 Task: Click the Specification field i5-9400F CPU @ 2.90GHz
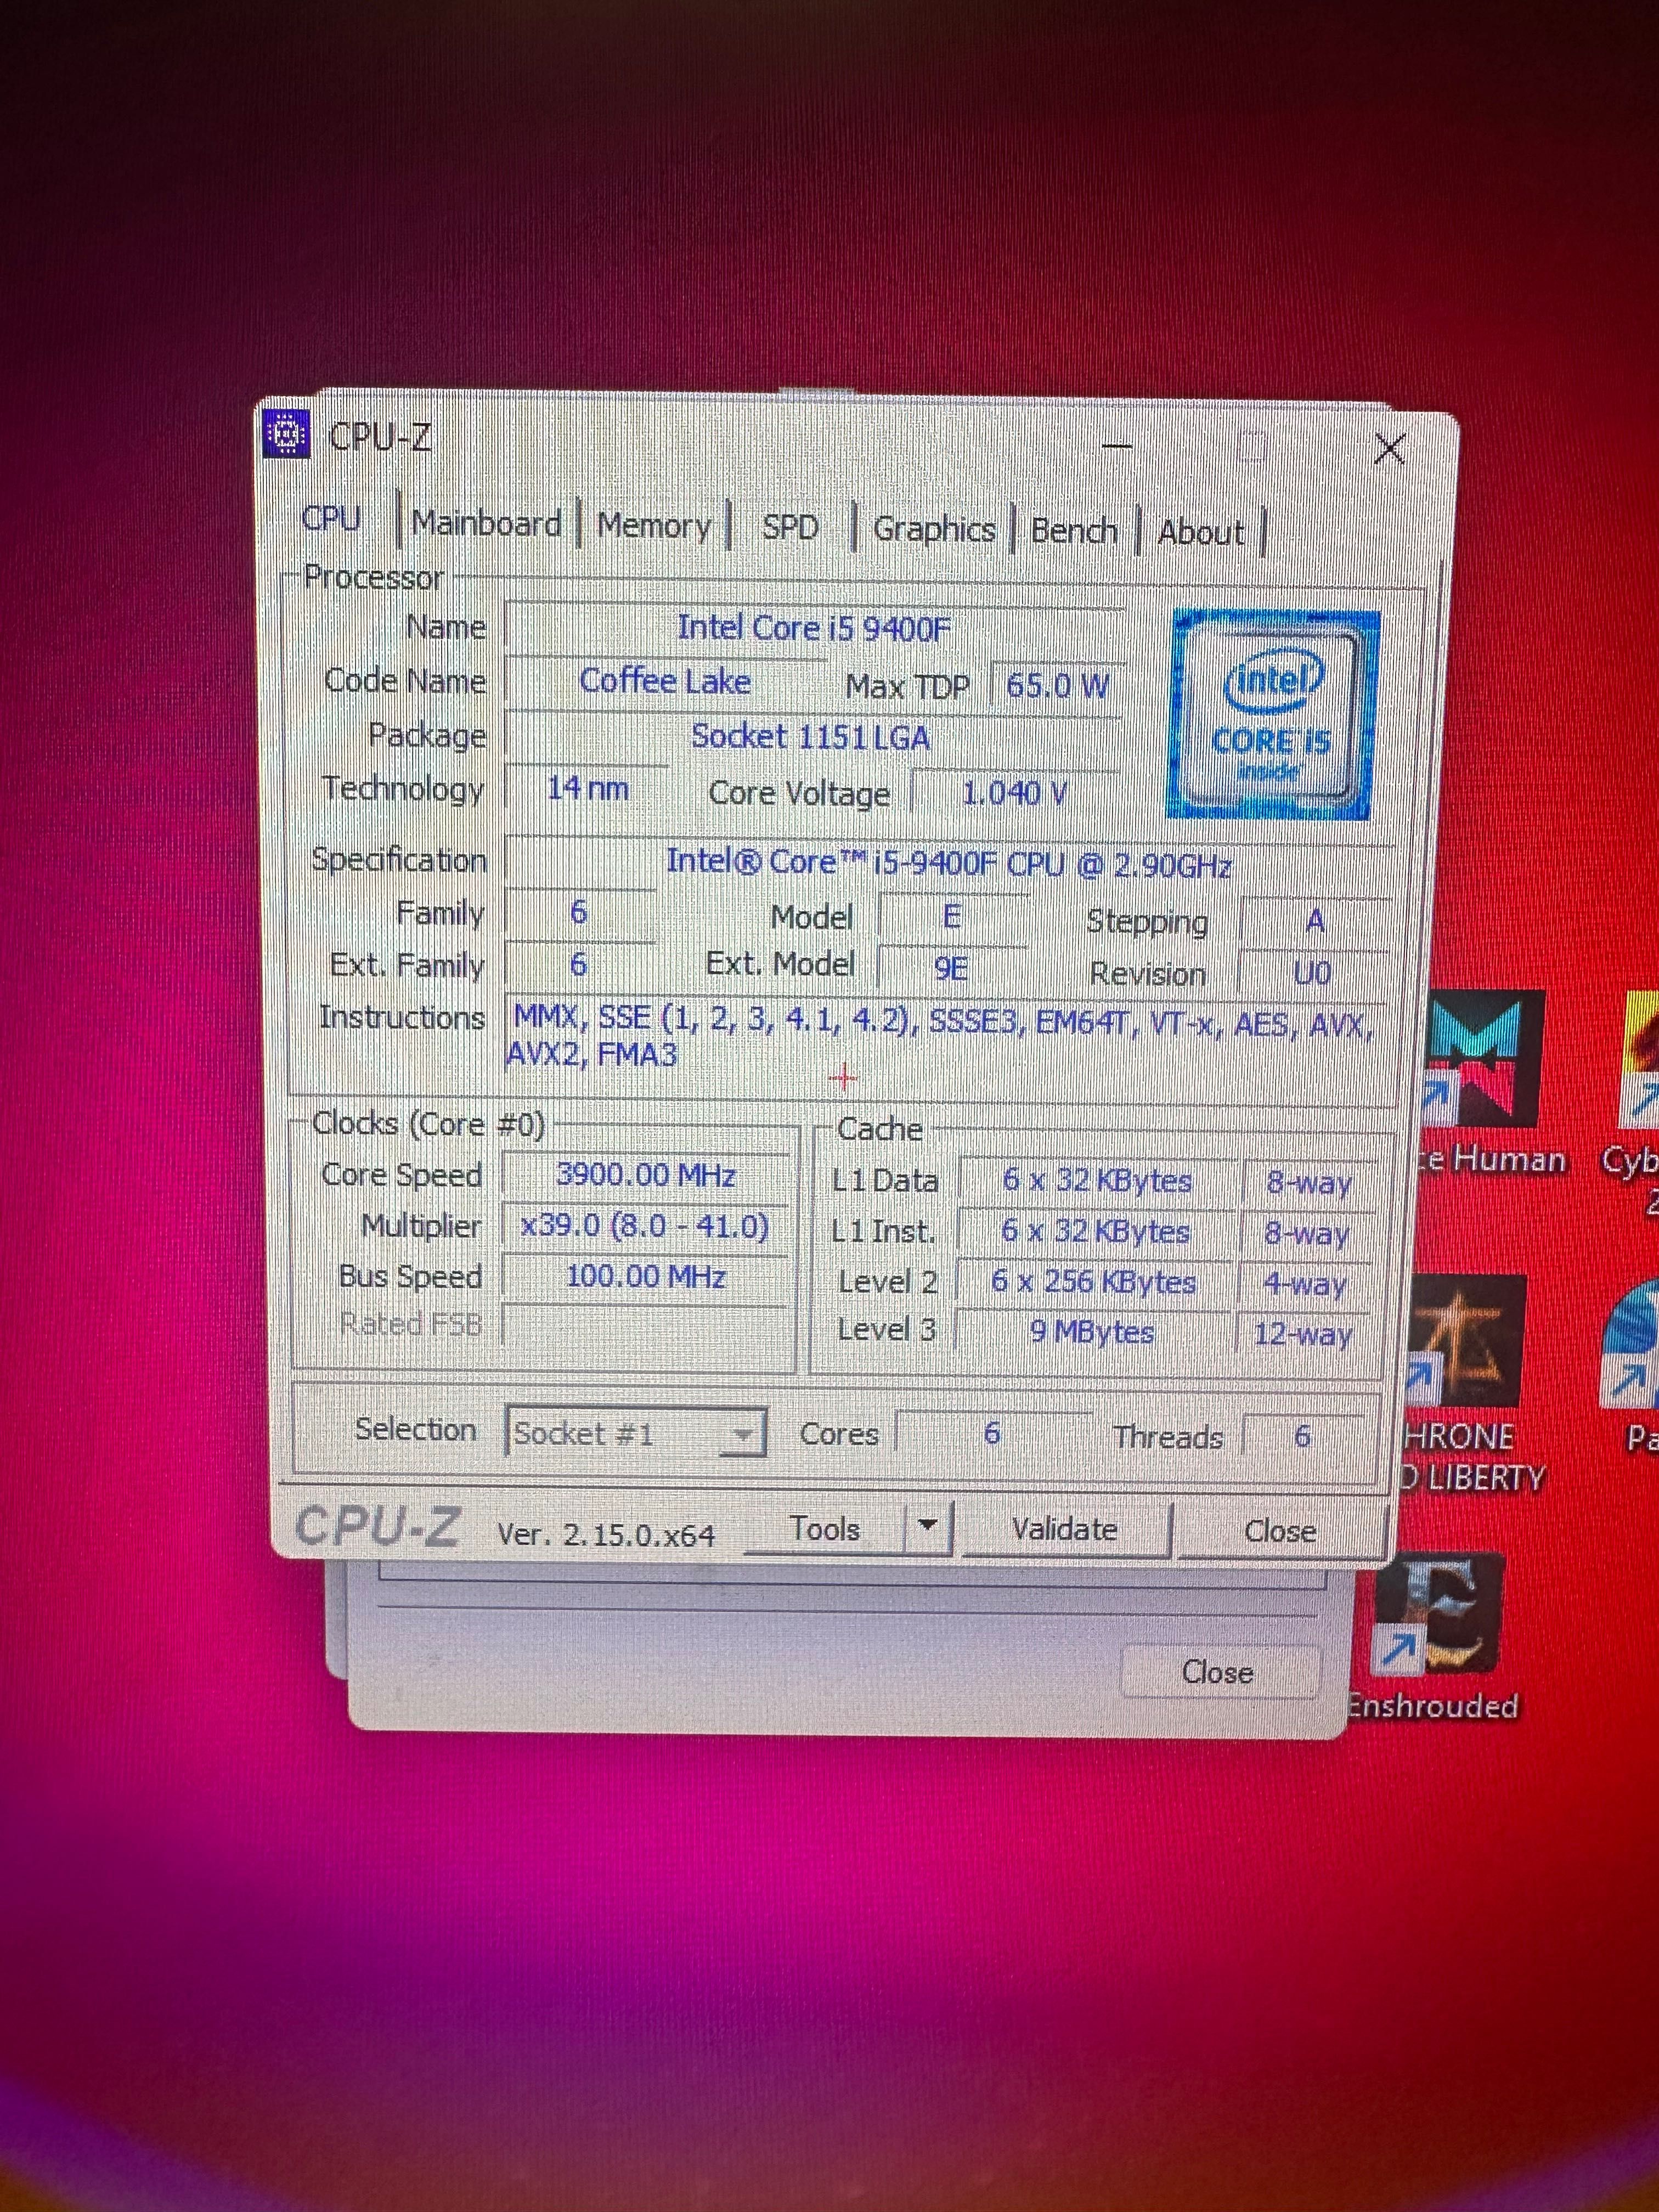tap(948, 862)
